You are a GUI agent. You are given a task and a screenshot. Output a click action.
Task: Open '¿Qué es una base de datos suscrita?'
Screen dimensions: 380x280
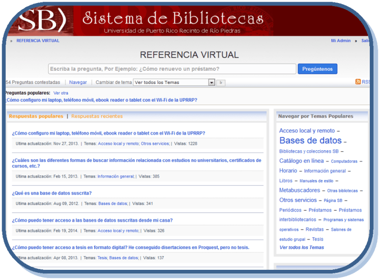click(x=52, y=193)
